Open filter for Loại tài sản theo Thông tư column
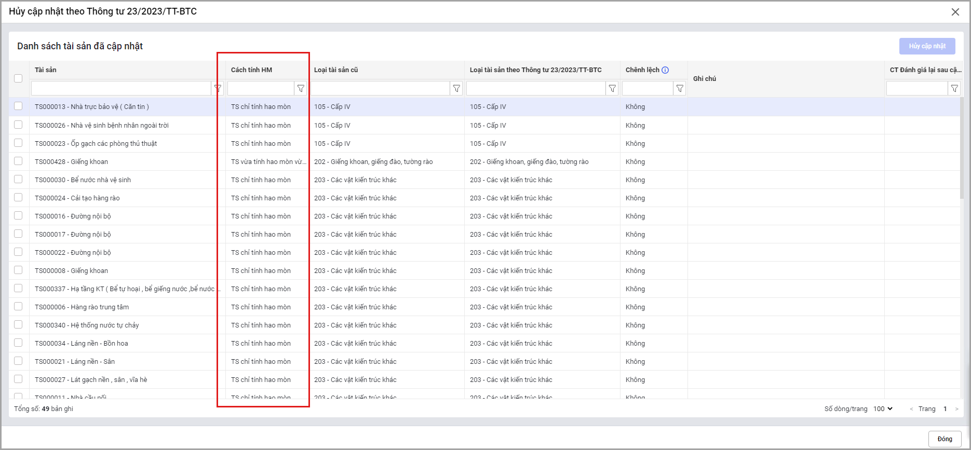 612,89
